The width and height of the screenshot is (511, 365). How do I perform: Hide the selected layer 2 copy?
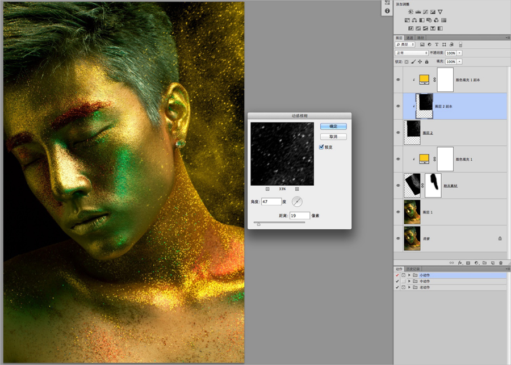tap(398, 106)
